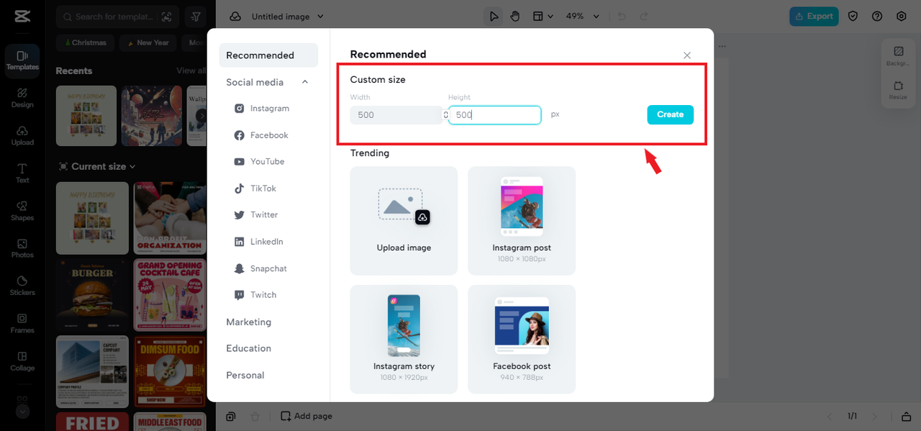Click the redo arrow in toolbar

coord(644,16)
